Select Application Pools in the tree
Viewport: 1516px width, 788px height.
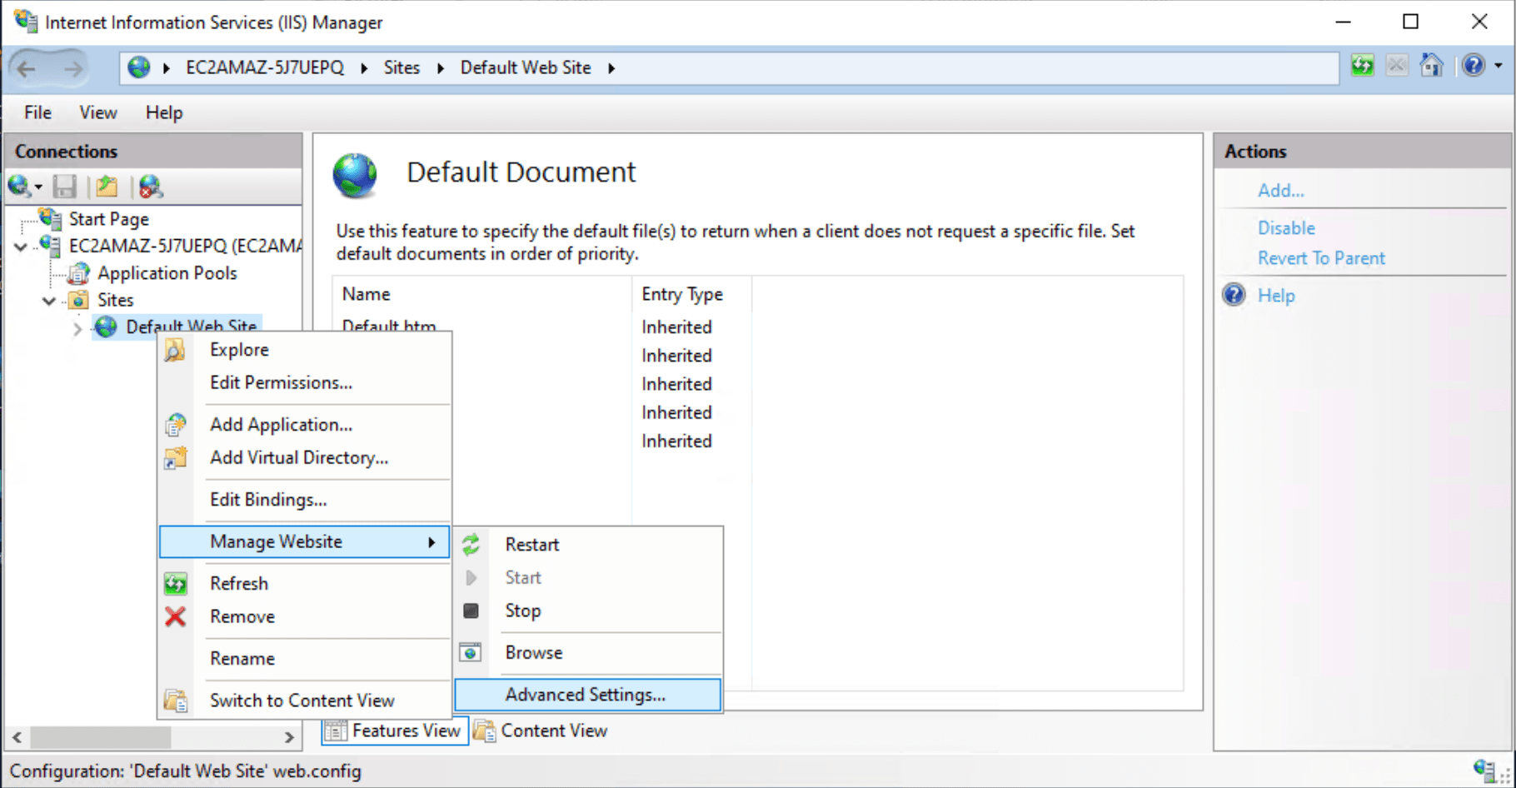click(167, 273)
